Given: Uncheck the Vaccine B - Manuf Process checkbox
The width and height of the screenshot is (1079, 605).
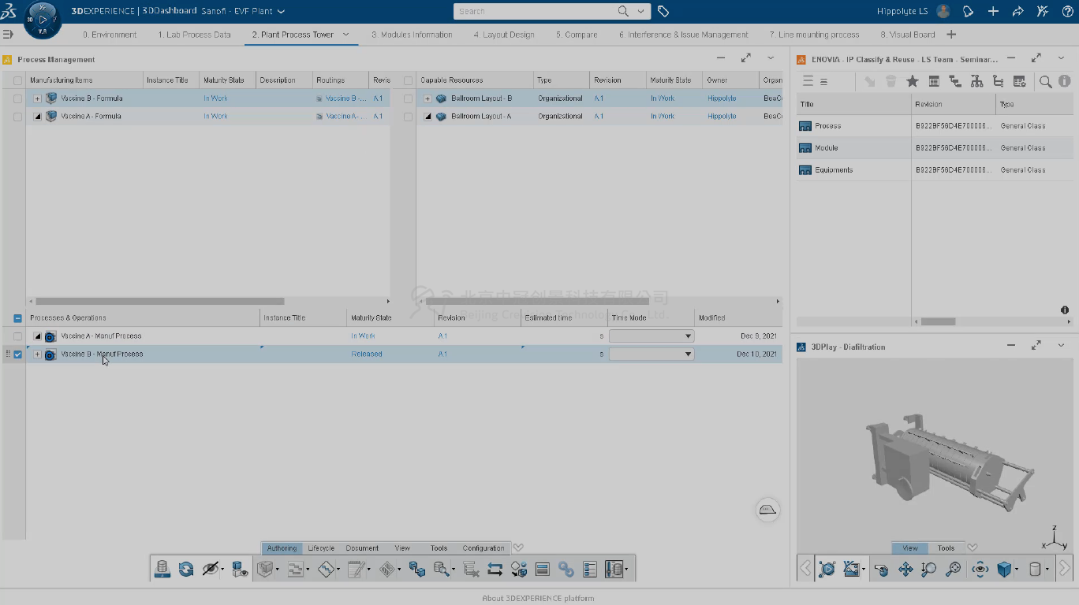Looking at the screenshot, I should (x=17, y=354).
